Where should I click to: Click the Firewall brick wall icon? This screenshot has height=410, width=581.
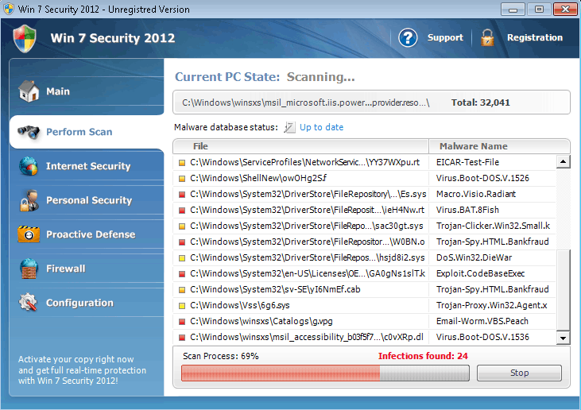click(29, 269)
